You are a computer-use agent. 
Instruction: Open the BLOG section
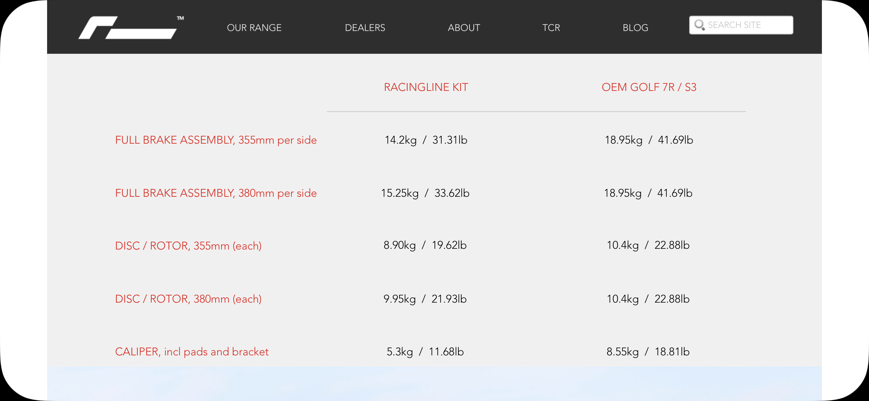[x=635, y=28]
